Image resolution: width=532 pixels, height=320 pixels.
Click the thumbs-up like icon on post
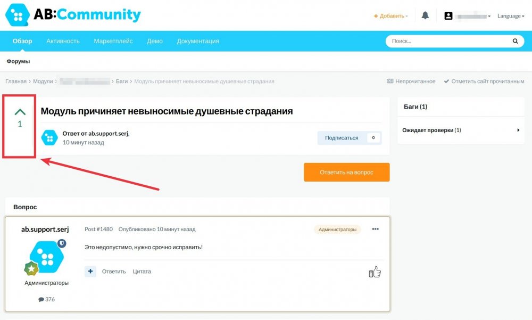pos(375,273)
